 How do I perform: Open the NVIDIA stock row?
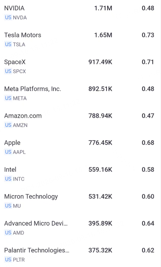coord(80,13)
